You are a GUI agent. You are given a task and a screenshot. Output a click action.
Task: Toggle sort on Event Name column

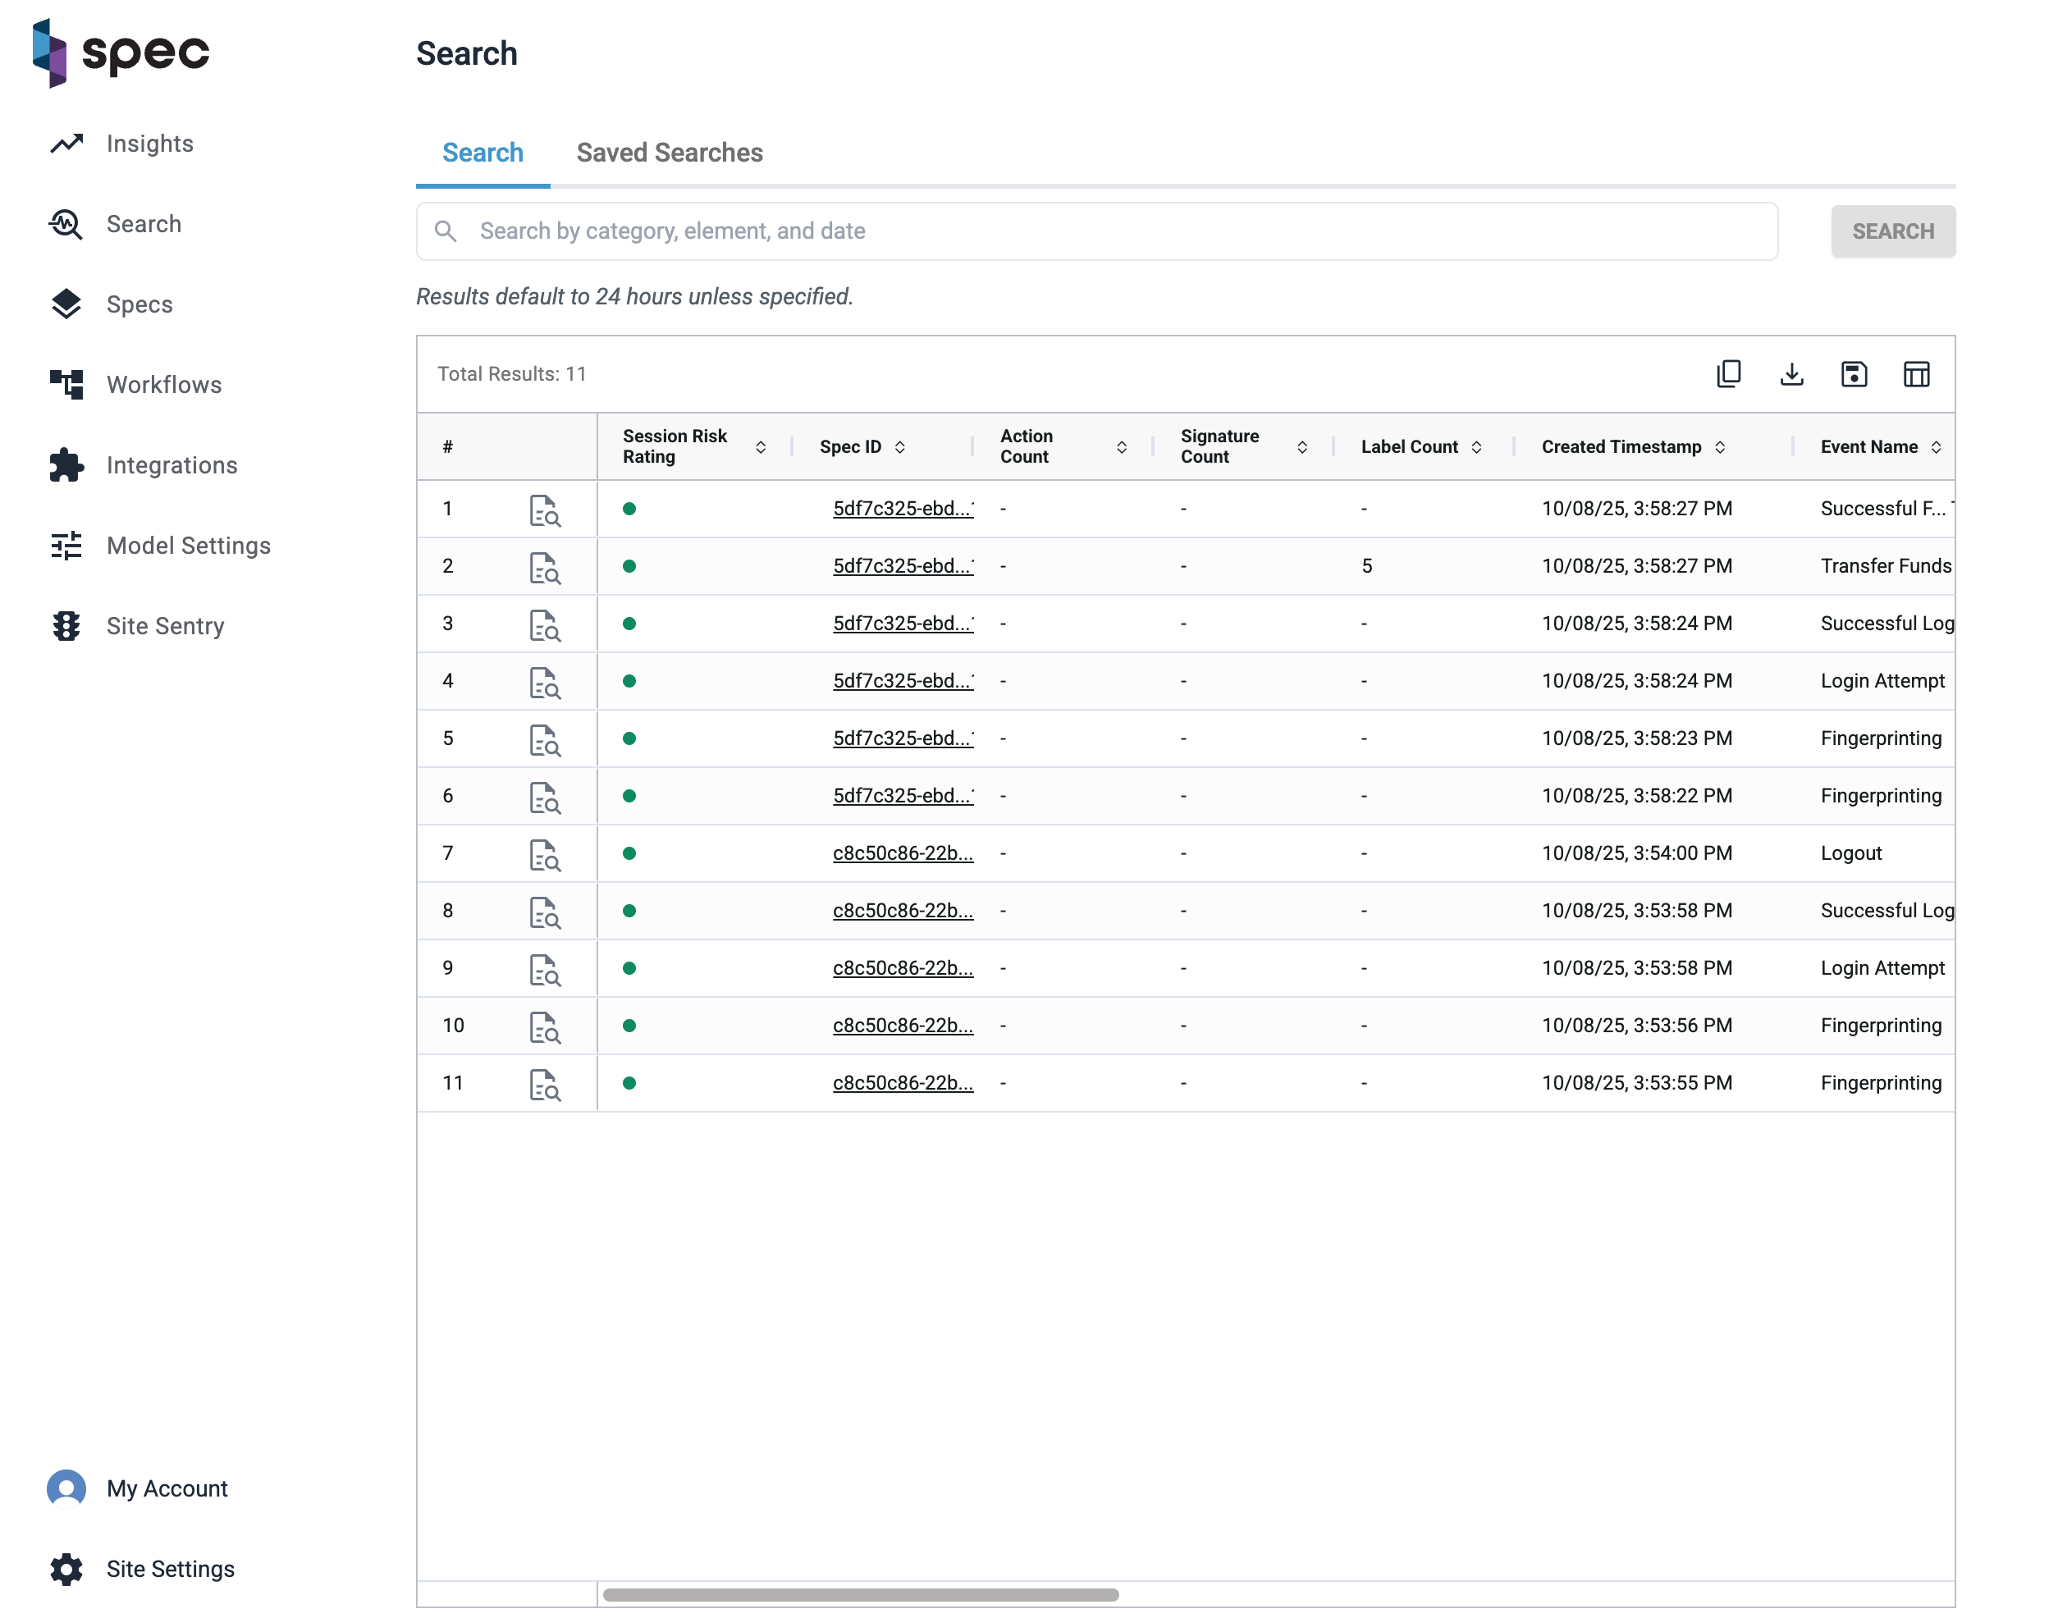(1936, 447)
